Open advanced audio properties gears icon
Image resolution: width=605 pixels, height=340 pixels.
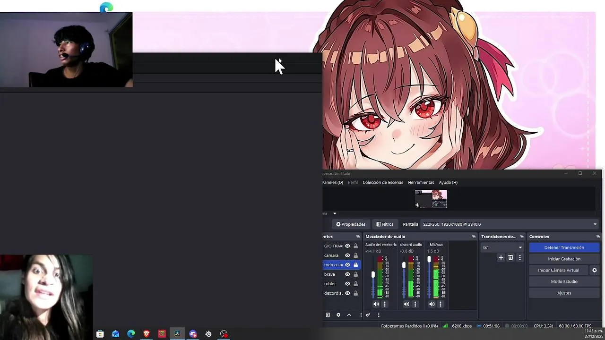coord(368,314)
